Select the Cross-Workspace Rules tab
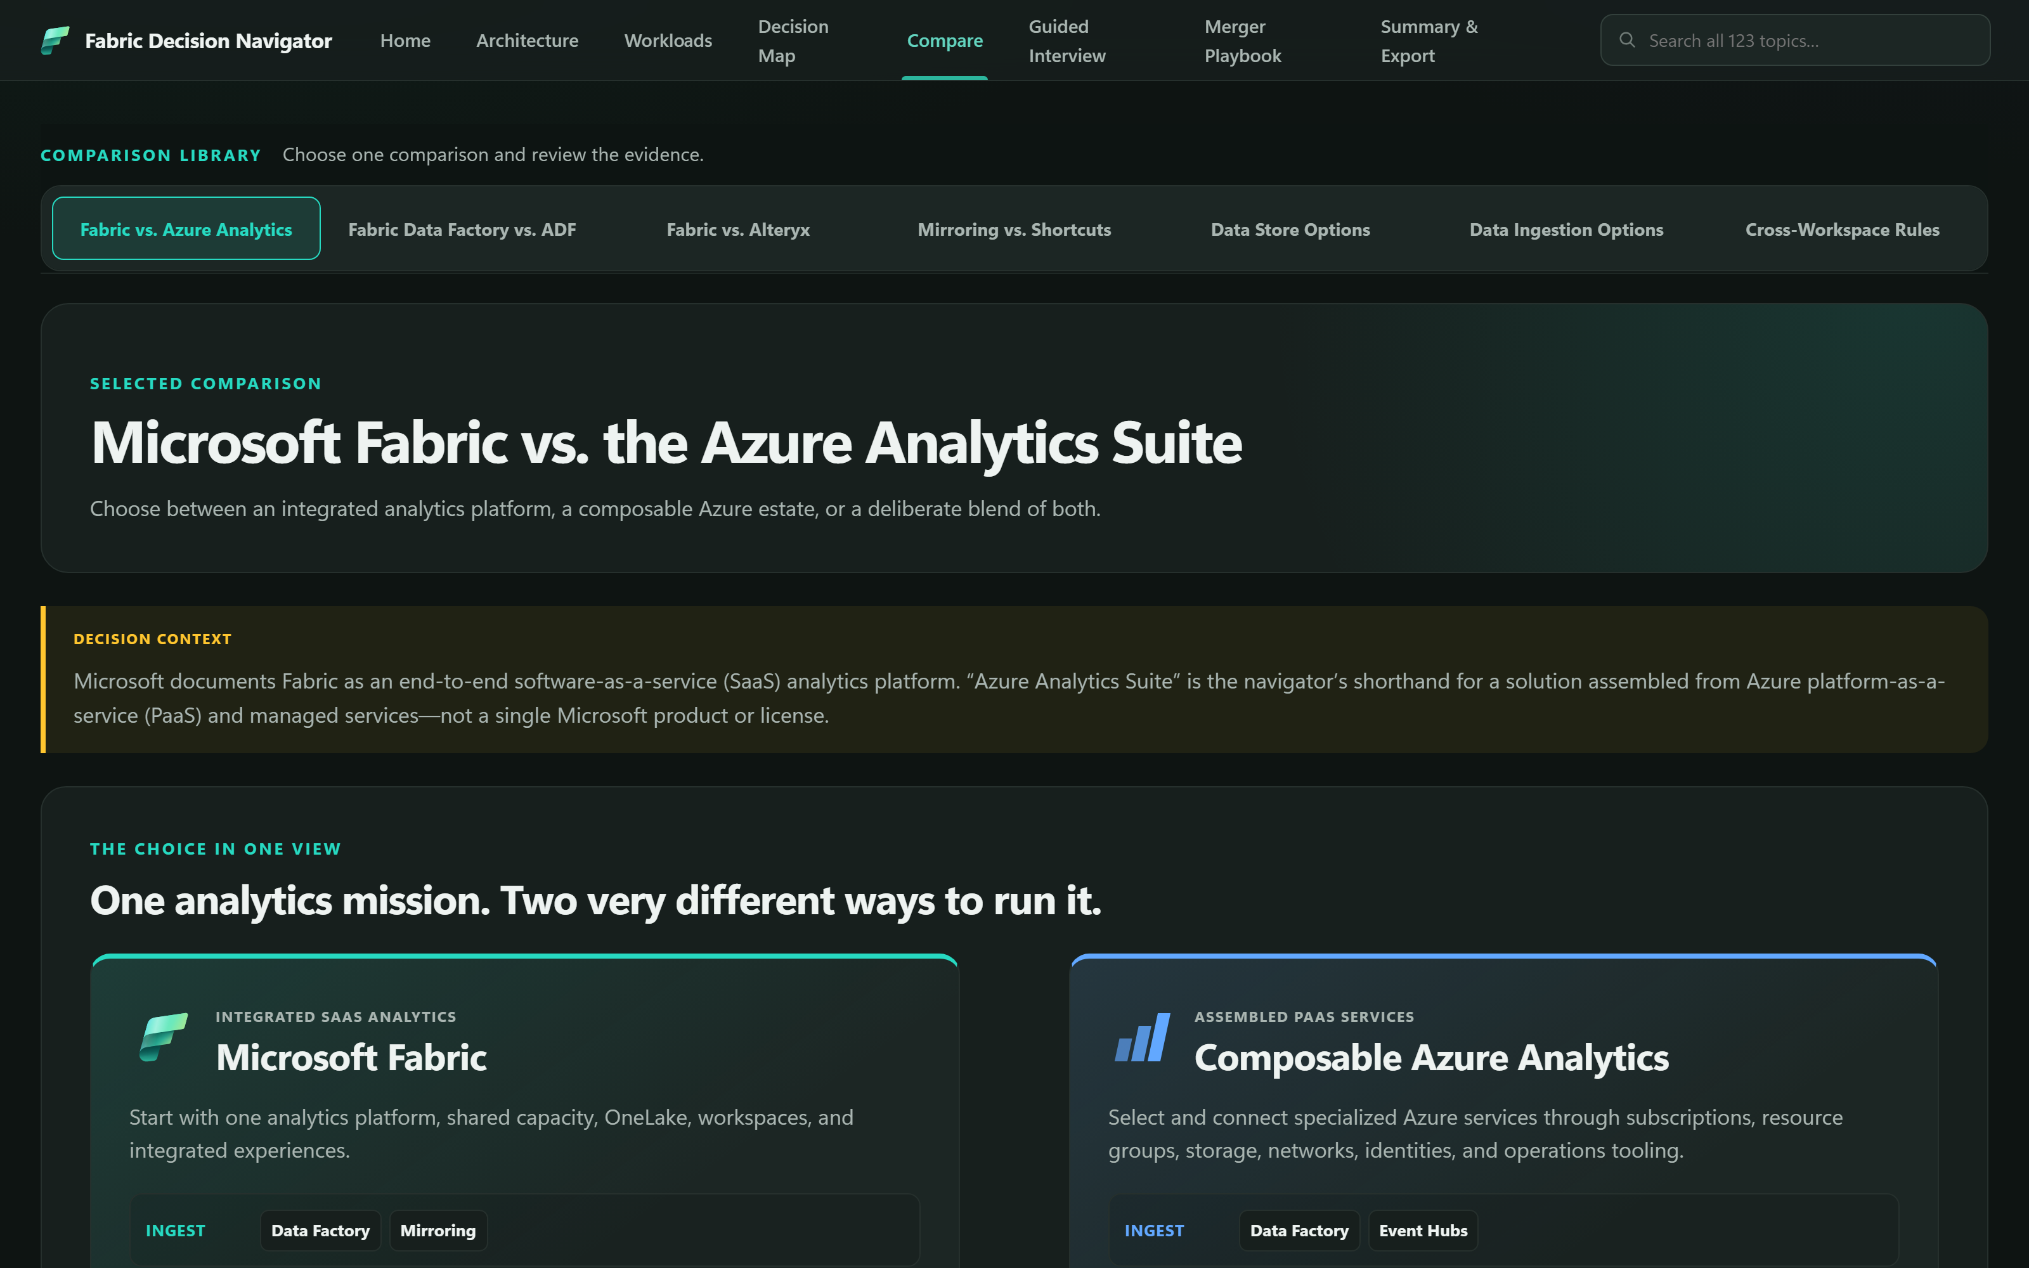 point(1842,229)
